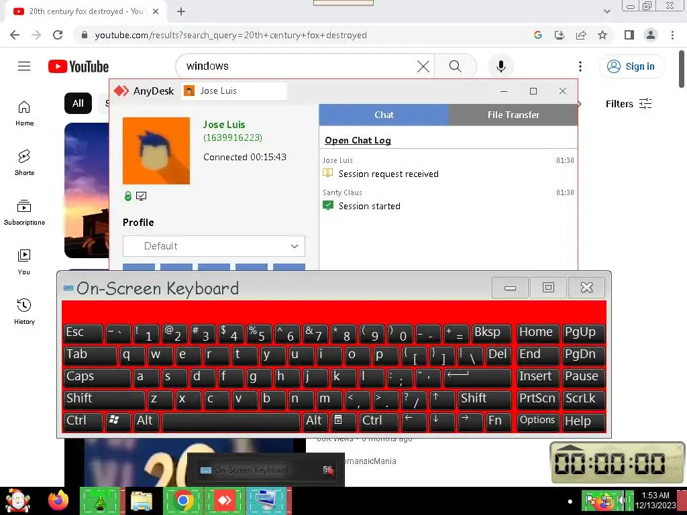Viewport: 687px width, 515px height.
Task: Toggle Chrome side panel
Action: pyautogui.click(x=629, y=35)
